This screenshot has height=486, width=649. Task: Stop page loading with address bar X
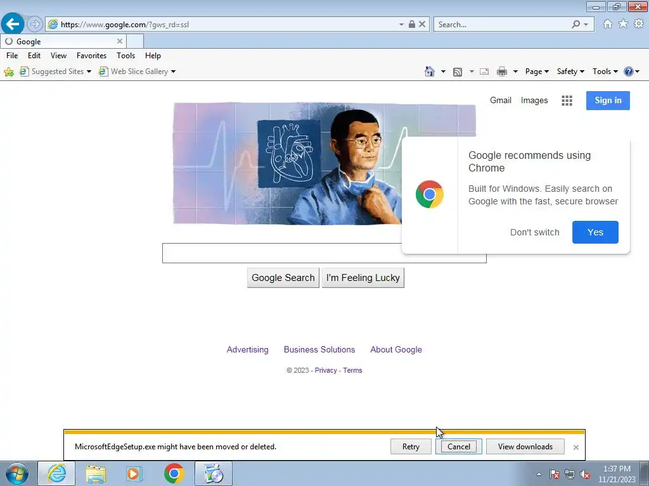tap(422, 25)
